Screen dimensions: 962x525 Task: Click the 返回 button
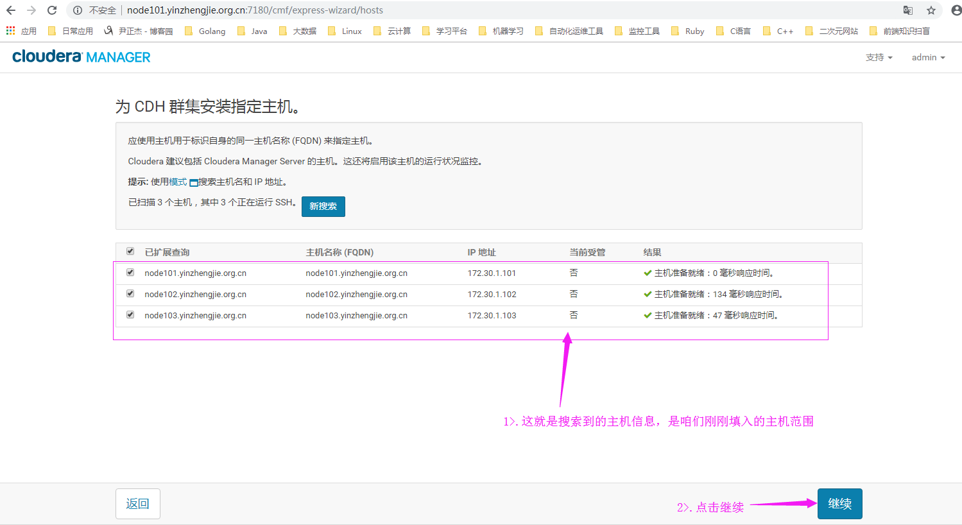138,504
